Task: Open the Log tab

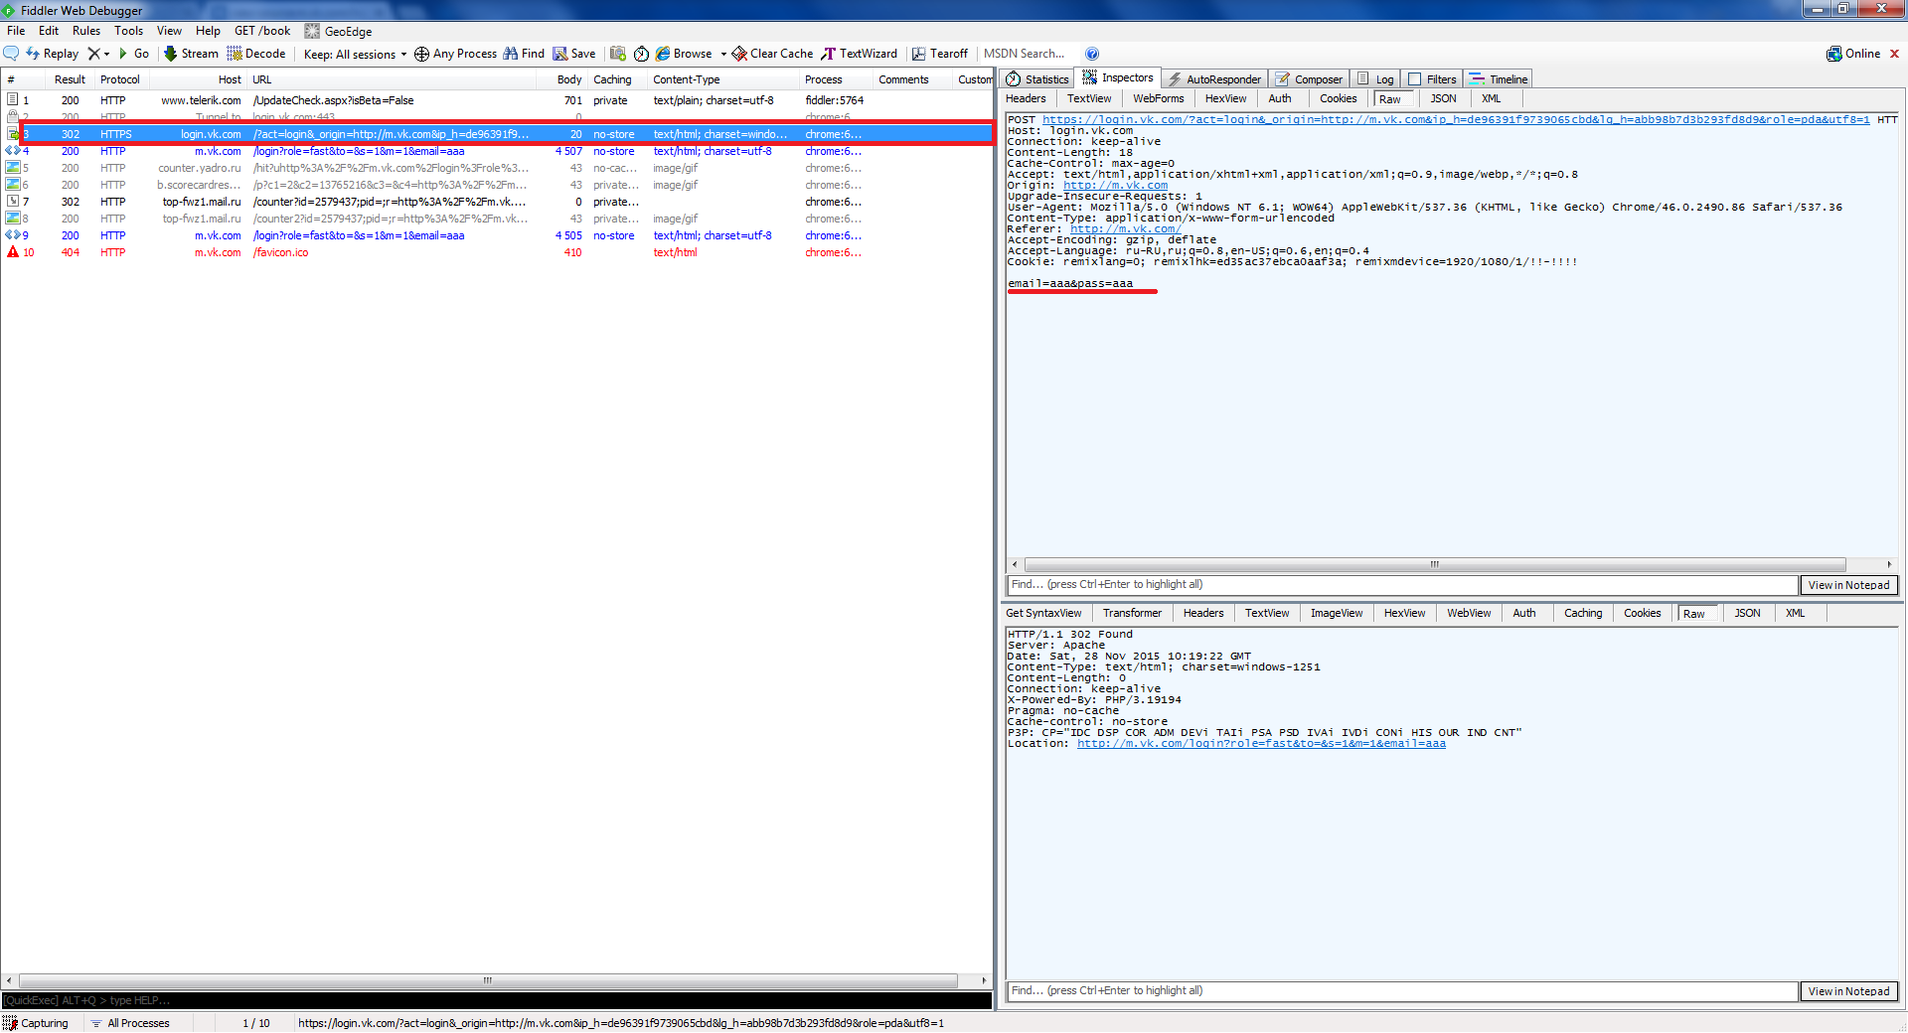Action: point(1376,79)
